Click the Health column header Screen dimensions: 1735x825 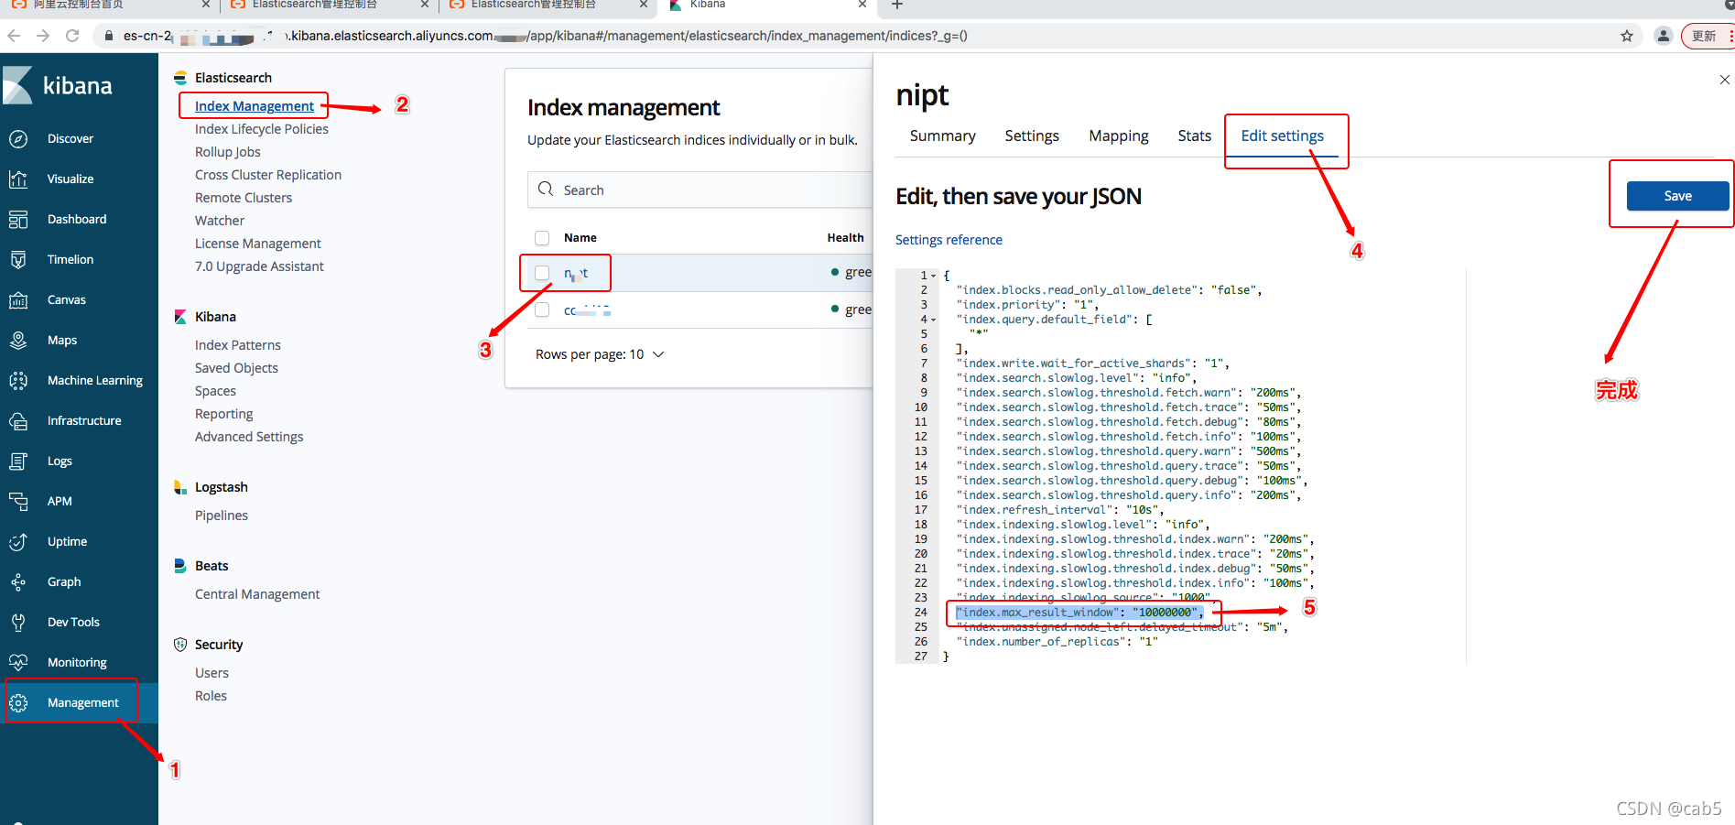click(845, 238)
